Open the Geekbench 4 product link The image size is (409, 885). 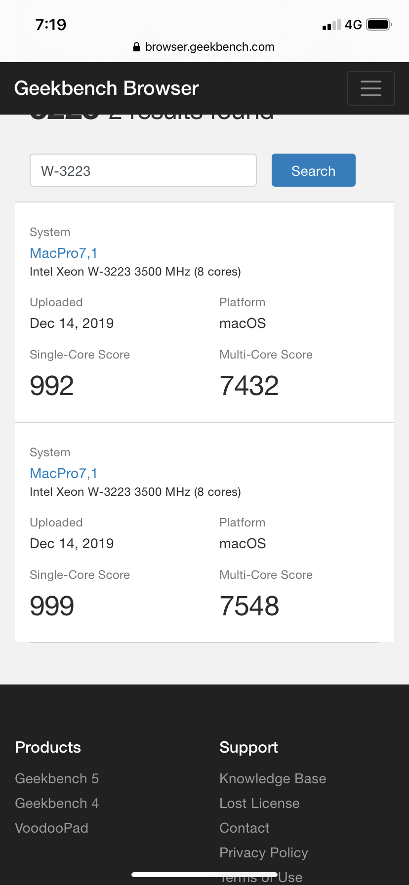(57, 803)
